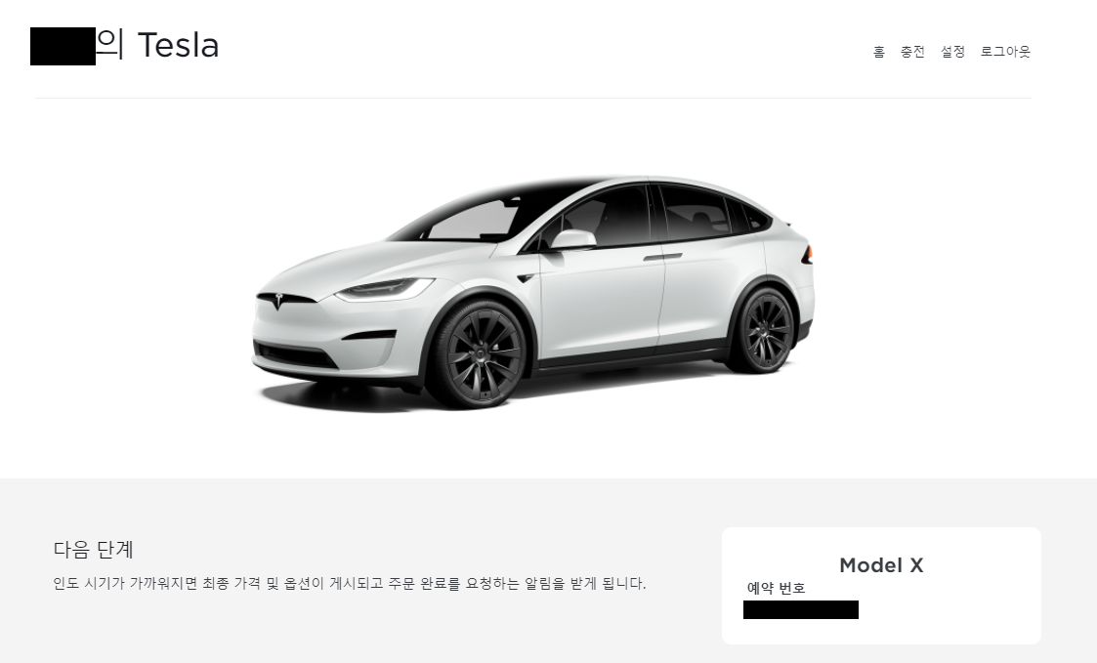The image size is (1097, 663).
Task: Click the 예약 번호 label
Action: pos(776,588)
